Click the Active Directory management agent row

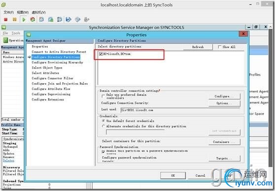(x=13, y=62)
